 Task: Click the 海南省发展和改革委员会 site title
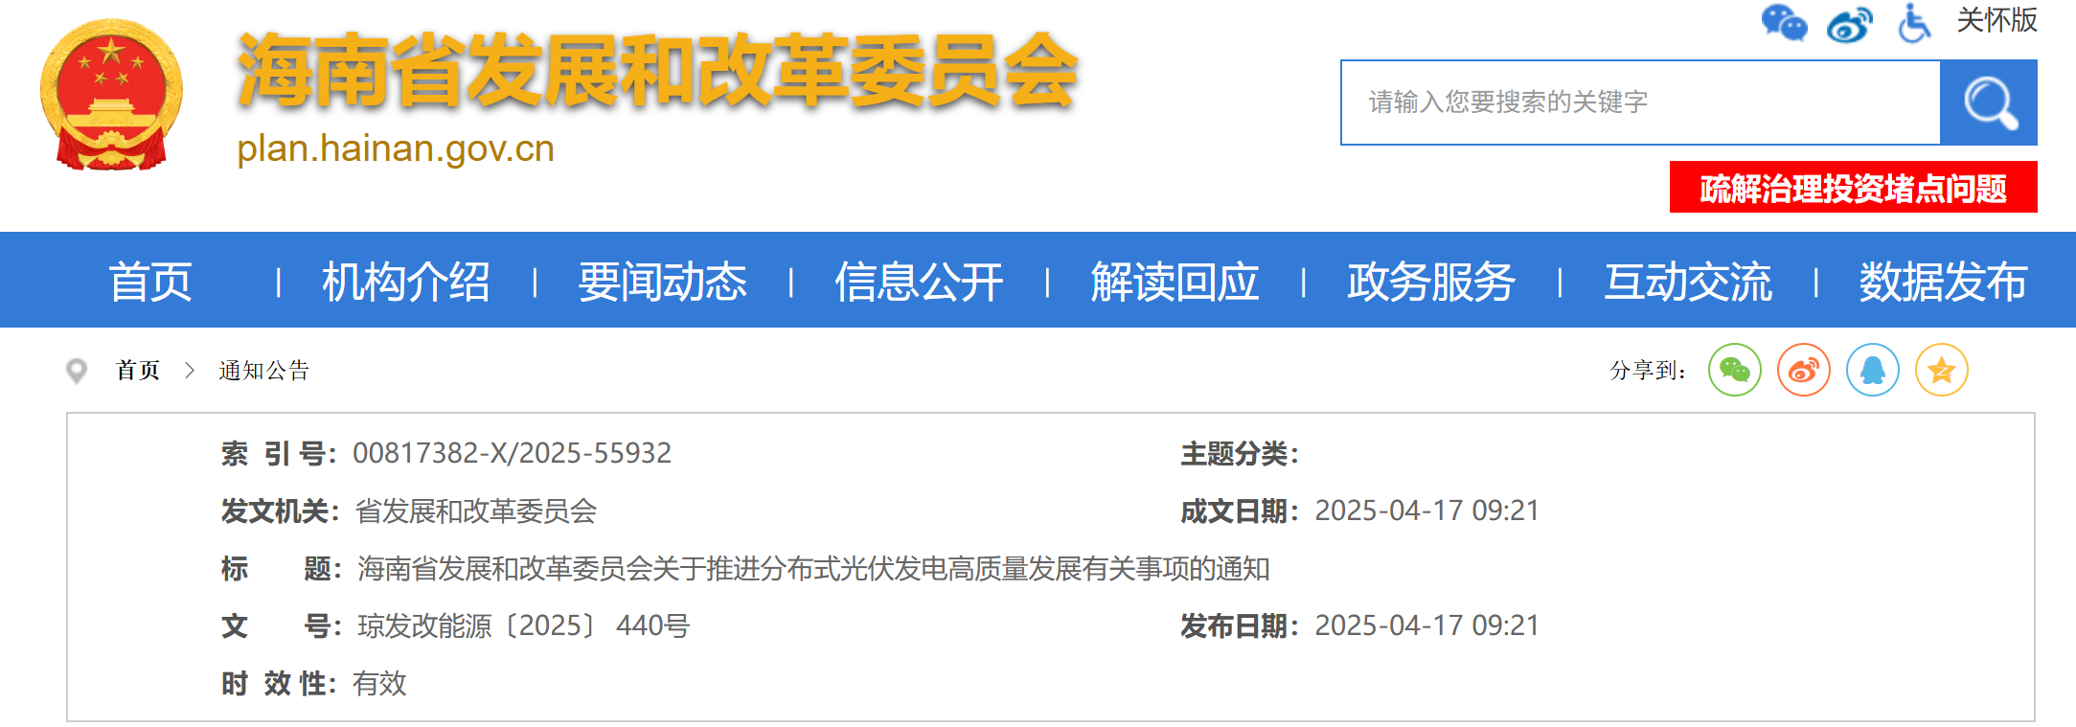coord(658,70)
